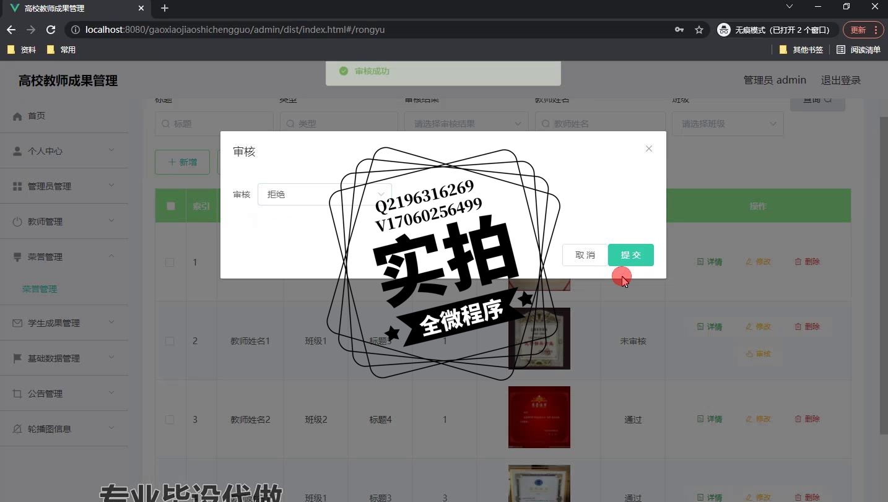Open the 资料 bookmarks folder
The height and width of the screenshot is (502, 888).
tap(22, 50)
